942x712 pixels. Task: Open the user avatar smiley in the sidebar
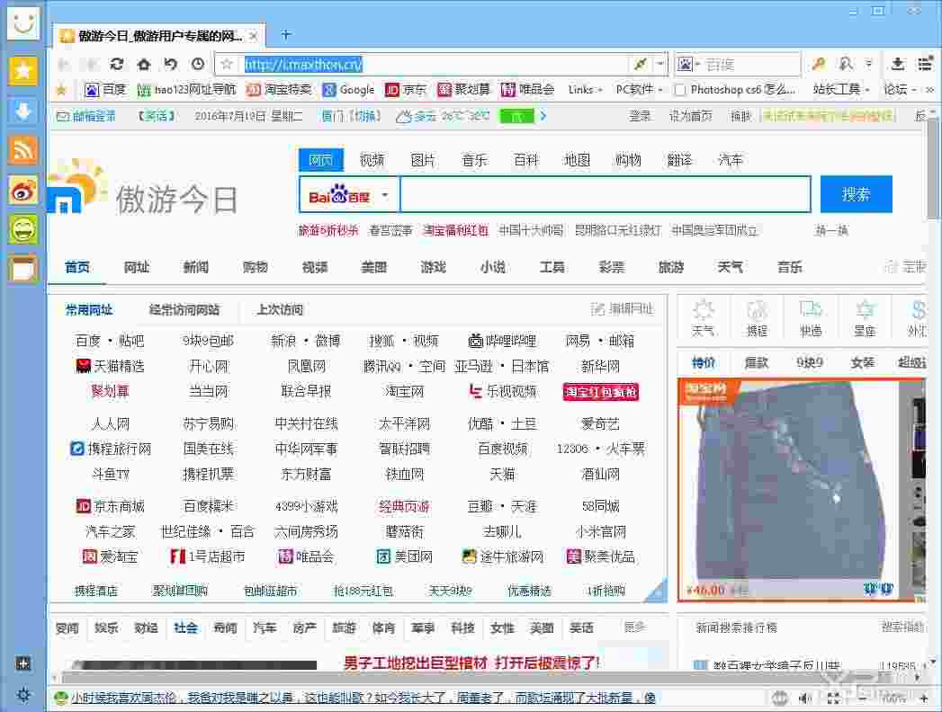click(22, 23)
